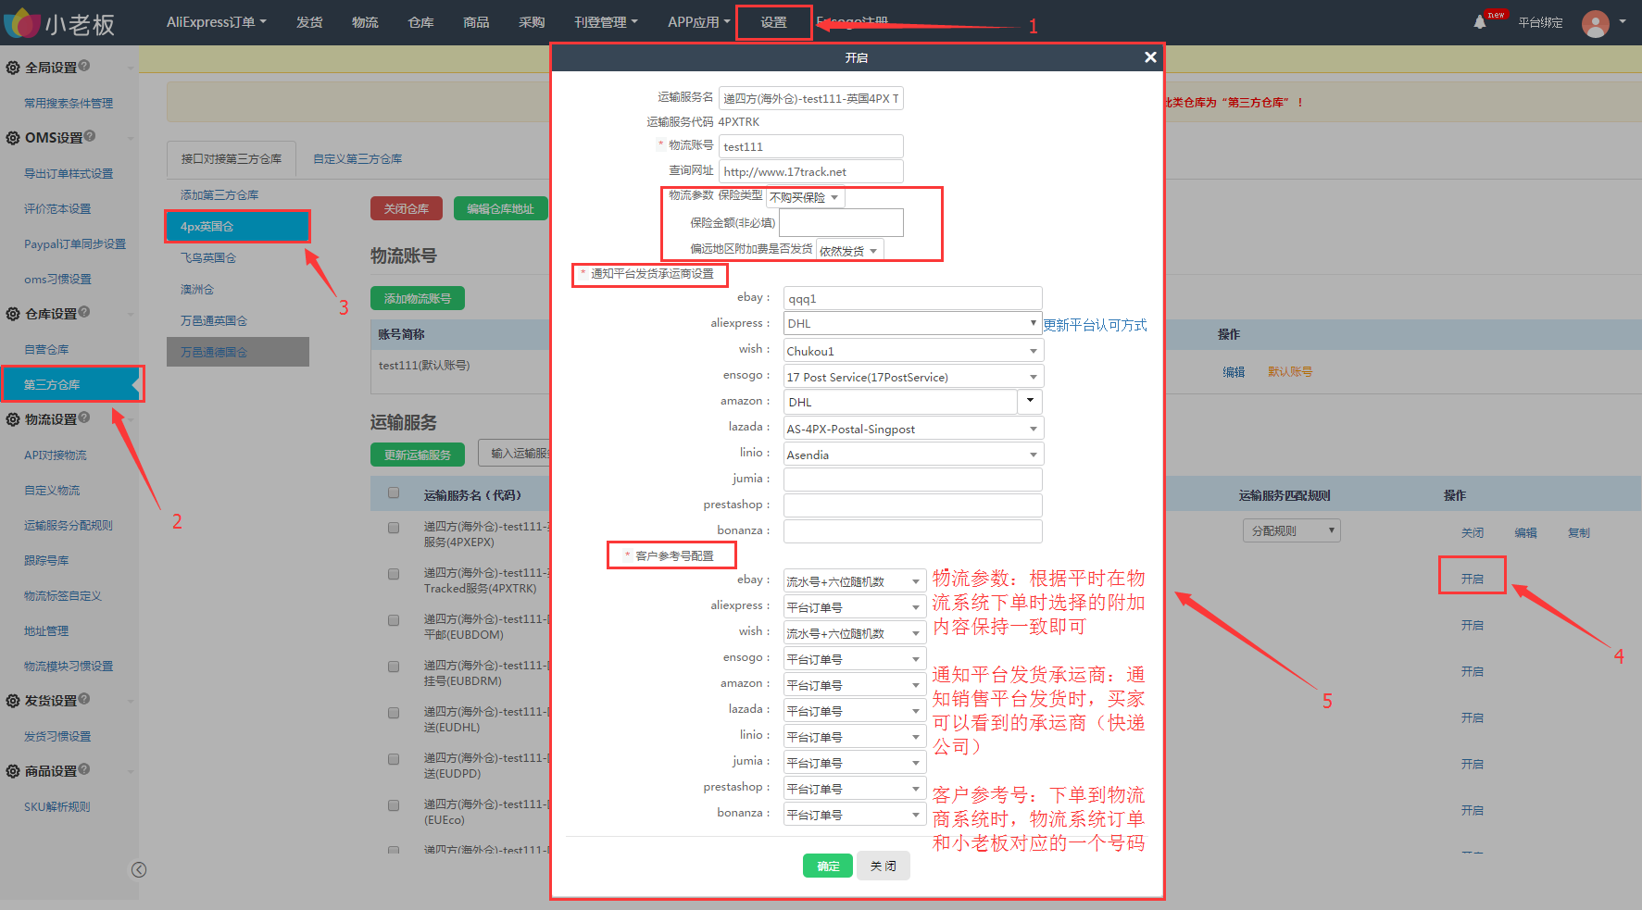
Task: Open aliexpress carrier dropdown showing DHL
Action: click(x=912, y=323)
